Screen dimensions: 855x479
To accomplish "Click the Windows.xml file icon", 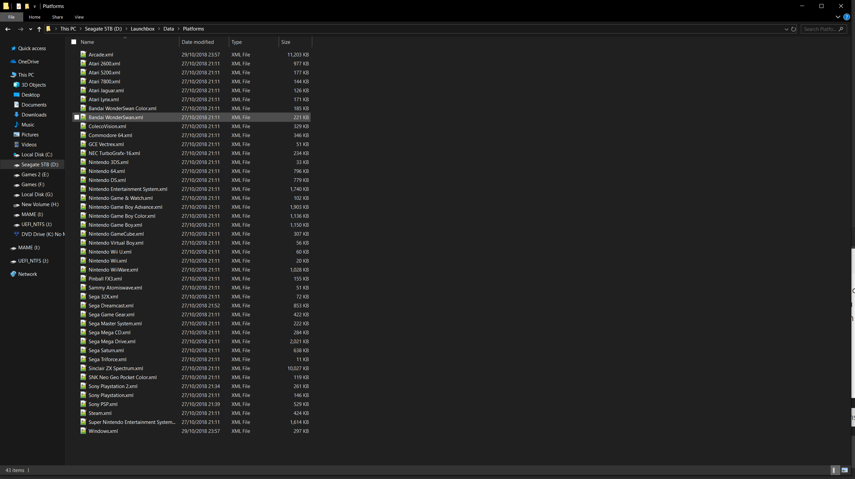I will pyautogui.click(x=83, y=431).
